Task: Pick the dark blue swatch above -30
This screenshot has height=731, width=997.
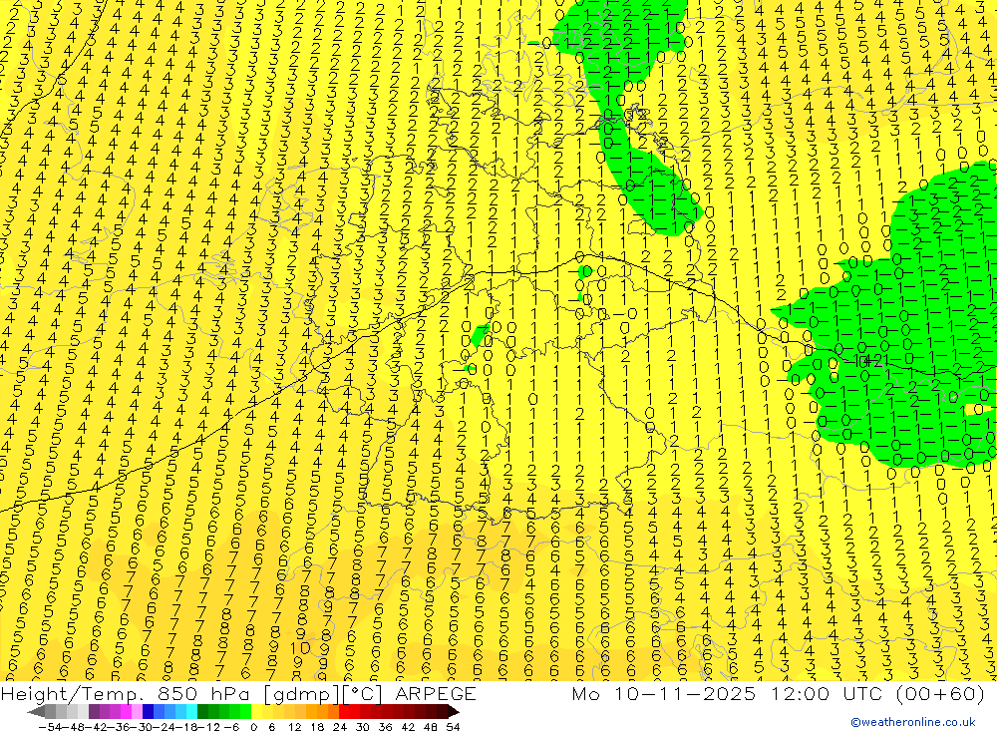Action: pos(149,712)
